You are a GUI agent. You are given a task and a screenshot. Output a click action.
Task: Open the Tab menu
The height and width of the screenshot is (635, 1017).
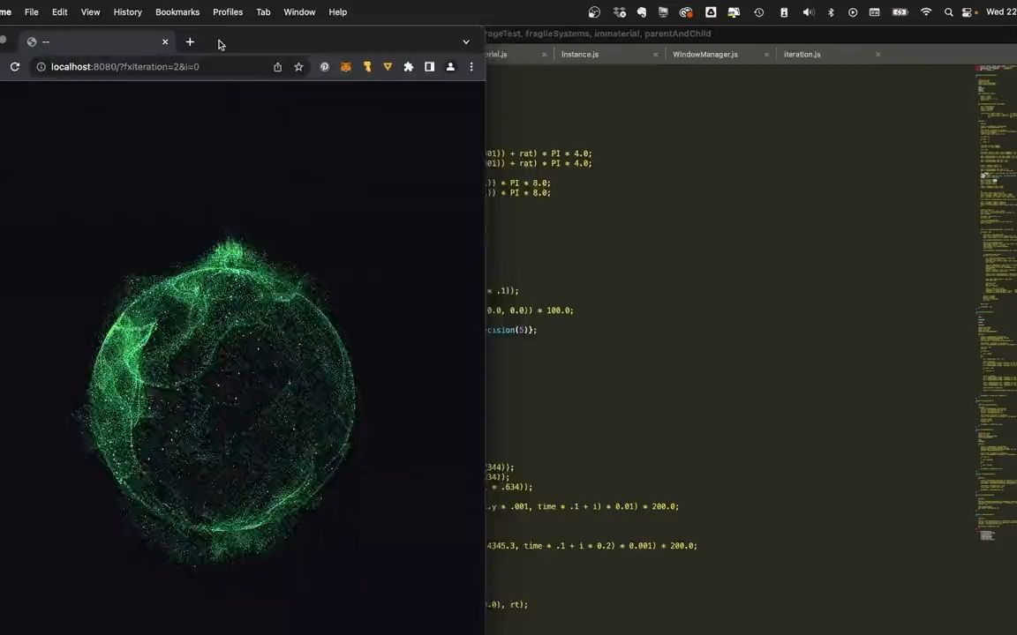pos(263,11)
